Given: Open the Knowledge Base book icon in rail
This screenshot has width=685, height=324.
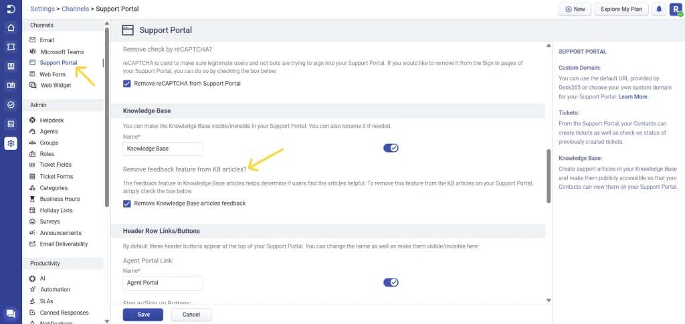Looking at the screenshot, I should coord(11,86).
